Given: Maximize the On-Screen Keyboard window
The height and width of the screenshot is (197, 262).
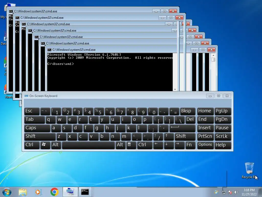Looking at the screenshot, I should click(219, 96).
